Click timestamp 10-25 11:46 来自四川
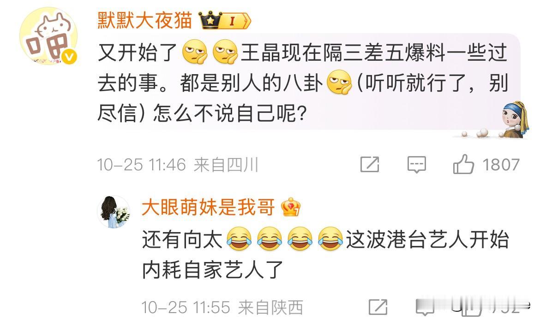The height and width of the screenshot is (320, 540). coord(178,165)
